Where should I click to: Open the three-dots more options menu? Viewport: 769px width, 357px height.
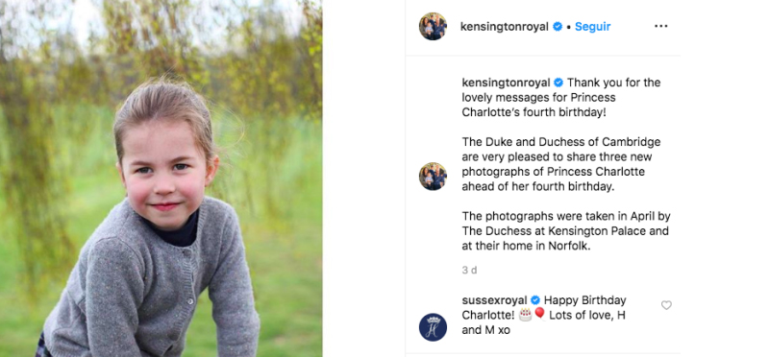[660, 27]
